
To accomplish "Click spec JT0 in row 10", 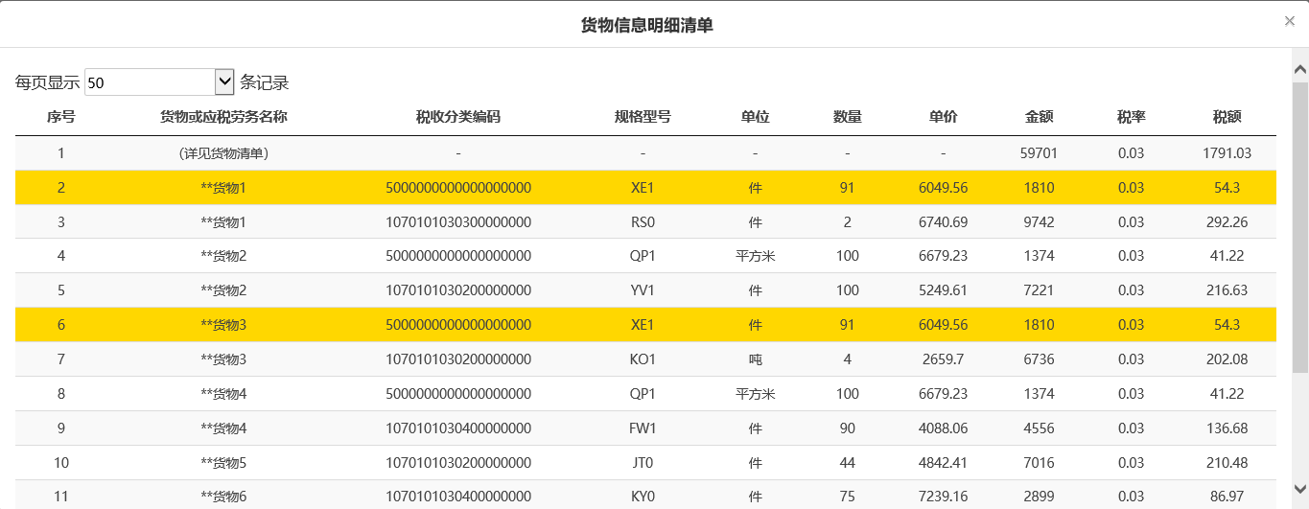I will (x=643, y=463).
